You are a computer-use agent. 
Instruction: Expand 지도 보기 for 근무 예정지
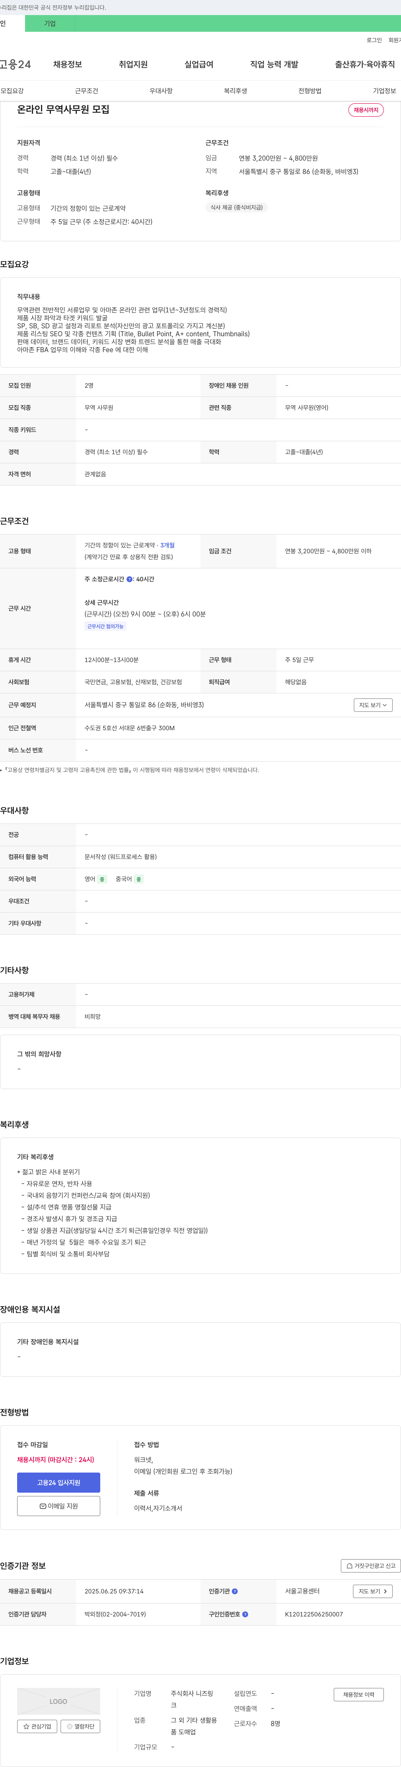373,704
